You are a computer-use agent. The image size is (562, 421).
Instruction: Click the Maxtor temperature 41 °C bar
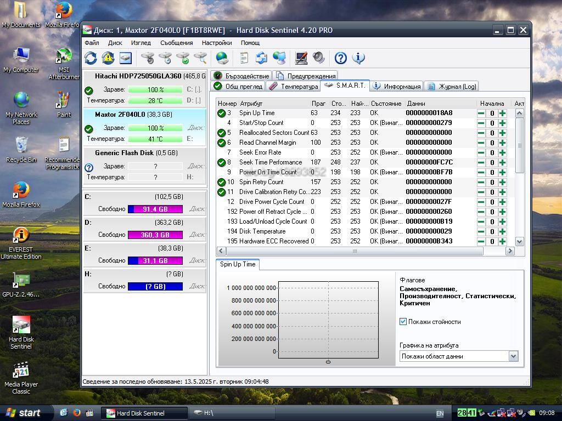[x=155, y=139]
